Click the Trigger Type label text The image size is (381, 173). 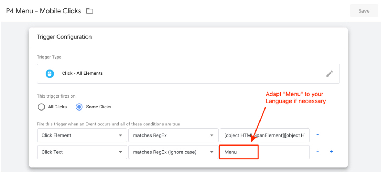[49, 57]
